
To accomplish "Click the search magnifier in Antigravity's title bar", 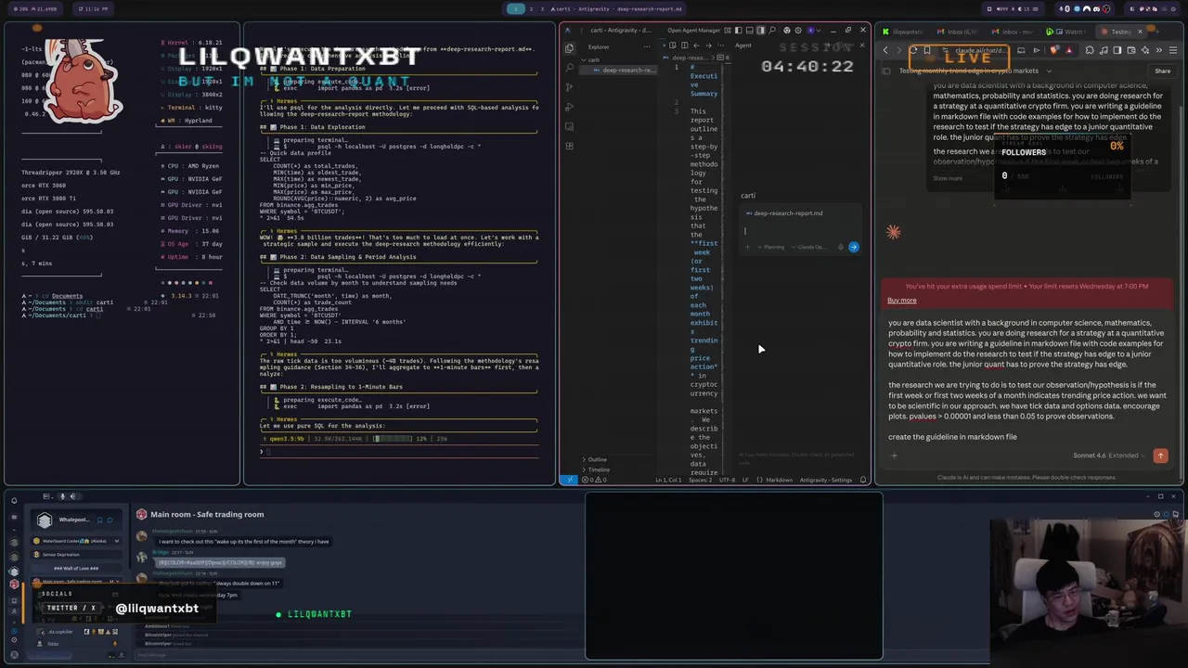I will coord(772,30).
